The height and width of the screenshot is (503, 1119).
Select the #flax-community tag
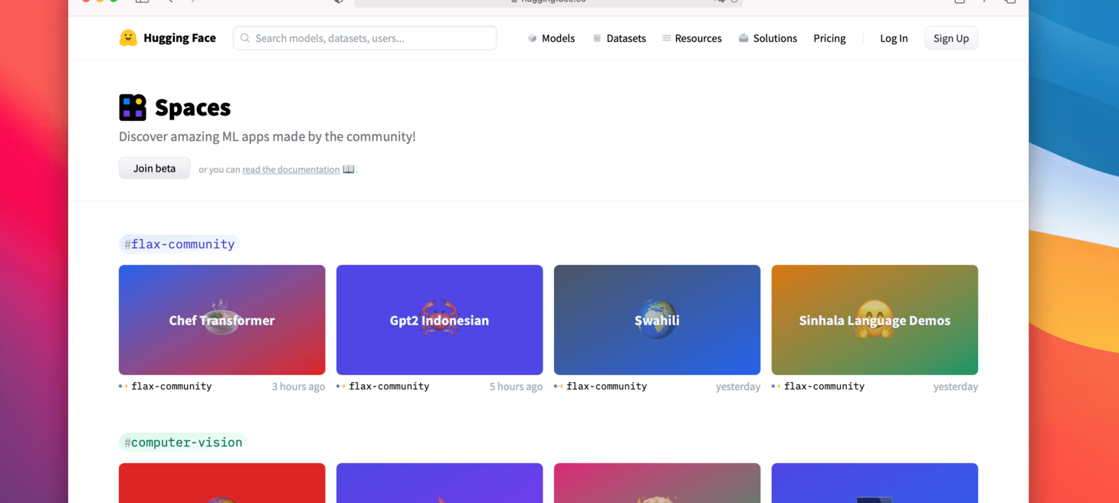pyautogui.click(x=179, y=244)
